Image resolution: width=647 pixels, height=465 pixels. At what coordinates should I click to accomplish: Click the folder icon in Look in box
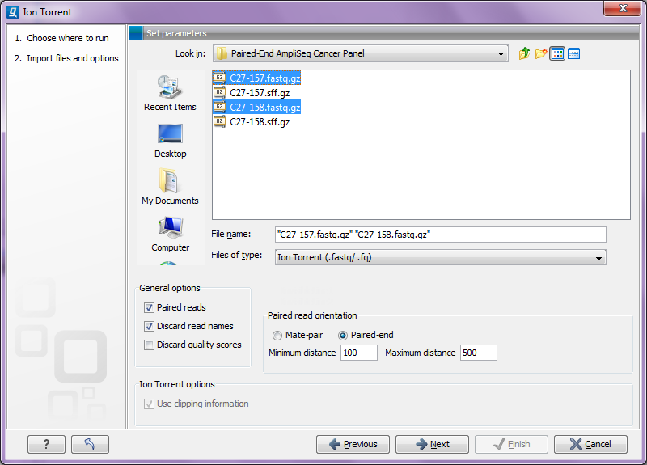(x=222, y=53)
